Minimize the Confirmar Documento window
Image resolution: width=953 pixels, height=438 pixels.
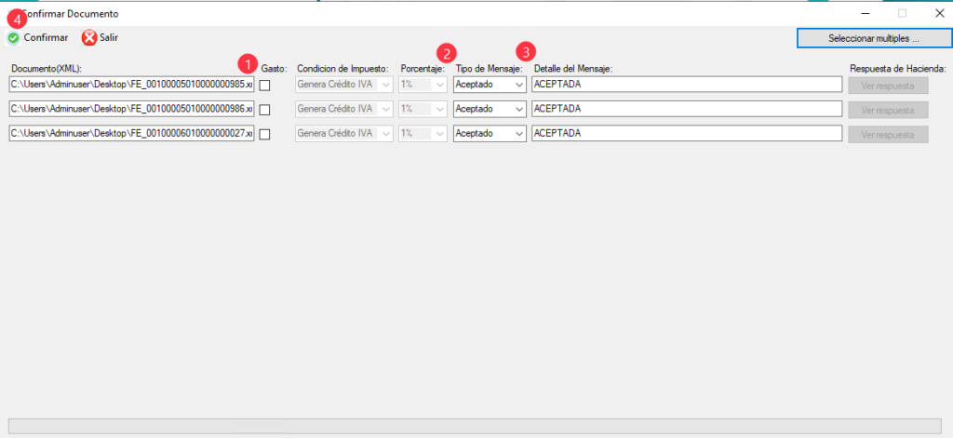pos(865,14)
